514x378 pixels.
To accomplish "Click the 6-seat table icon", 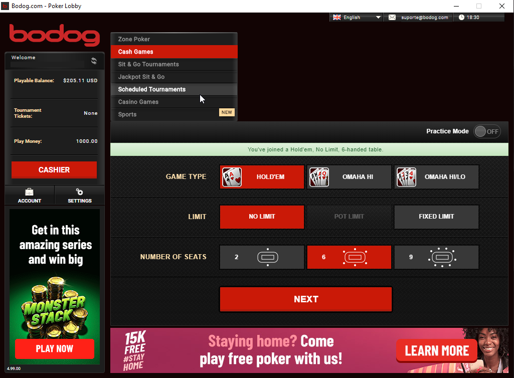I will 355,257.
